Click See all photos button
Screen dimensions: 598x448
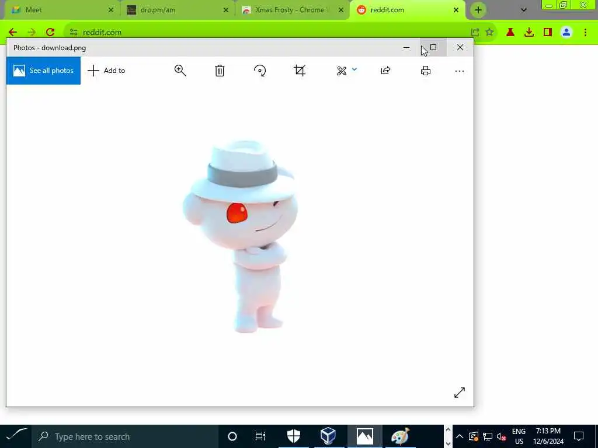(43, 71)
